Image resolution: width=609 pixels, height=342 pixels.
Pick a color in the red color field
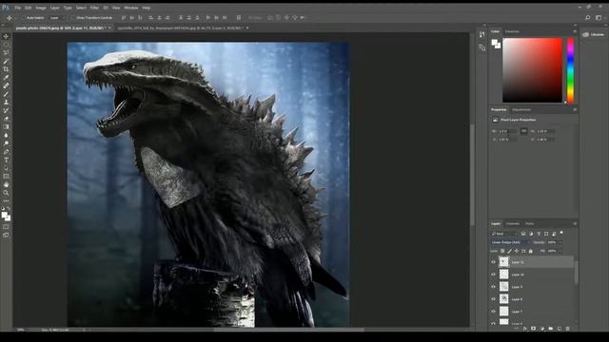tap(533, 70)
